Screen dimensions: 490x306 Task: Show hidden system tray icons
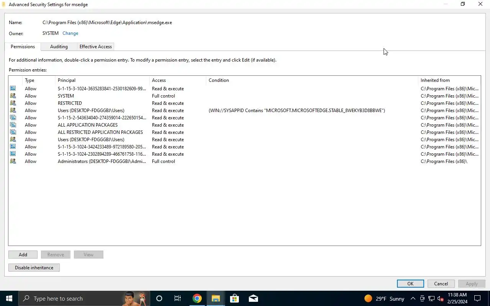point(413,299)
